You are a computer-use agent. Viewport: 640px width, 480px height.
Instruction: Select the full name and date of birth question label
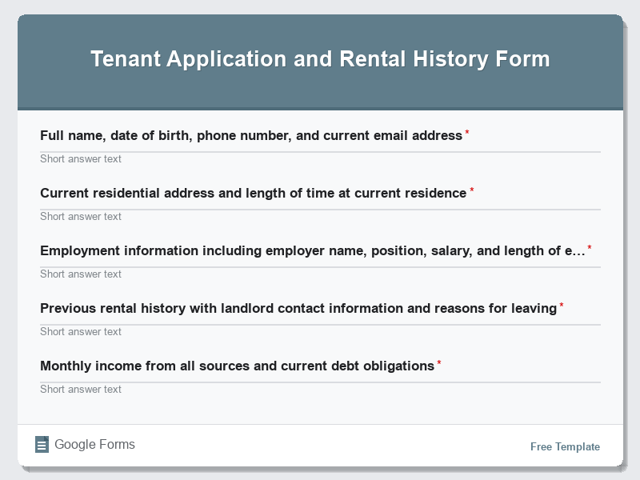point(250,135)
